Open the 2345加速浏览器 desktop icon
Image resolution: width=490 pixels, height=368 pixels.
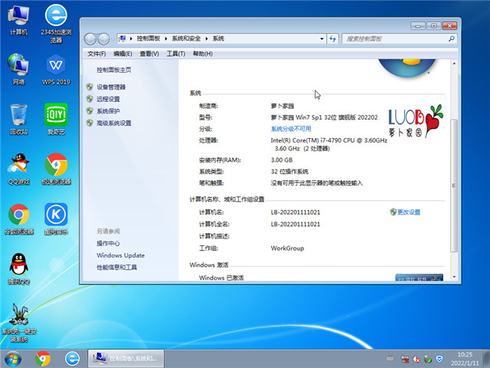coord(56,23)
